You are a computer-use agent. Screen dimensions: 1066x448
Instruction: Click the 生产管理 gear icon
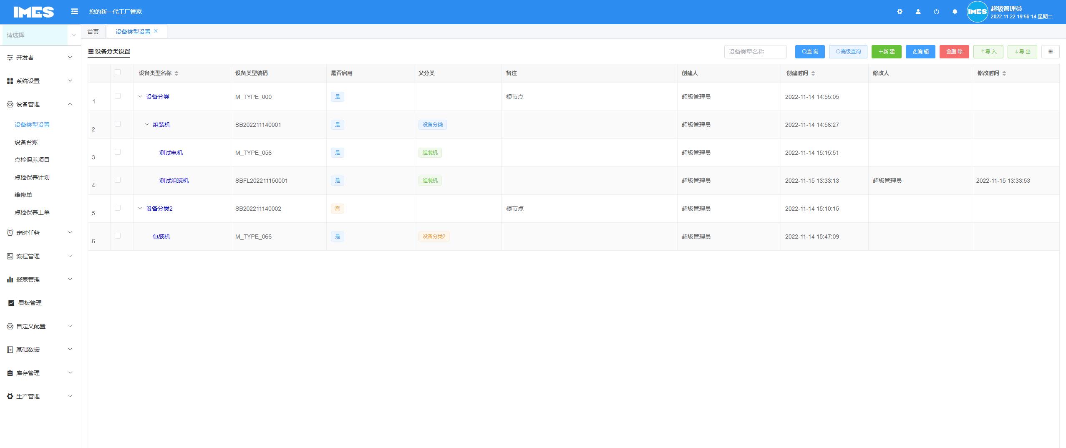point(10,396)
